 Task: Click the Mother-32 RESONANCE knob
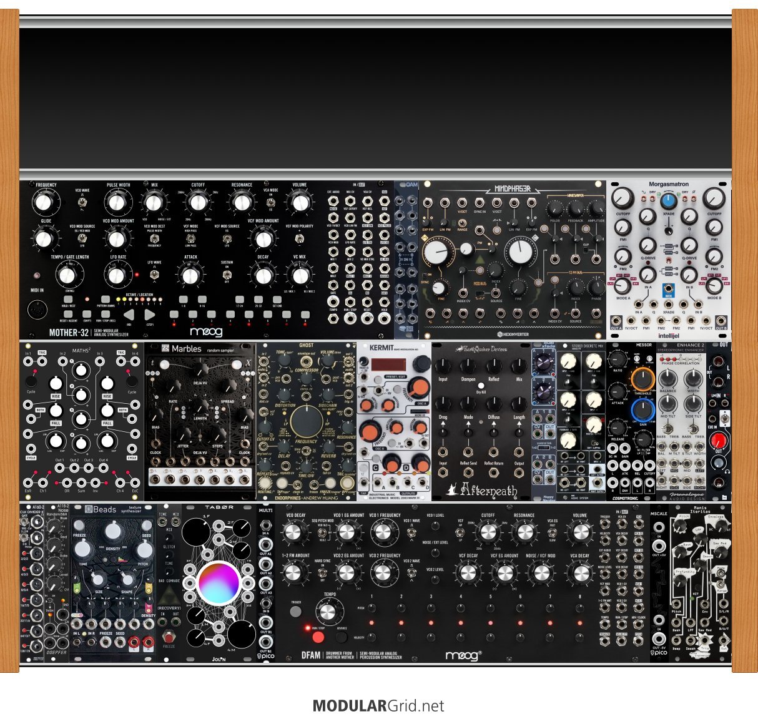click(x=242, y=202)
